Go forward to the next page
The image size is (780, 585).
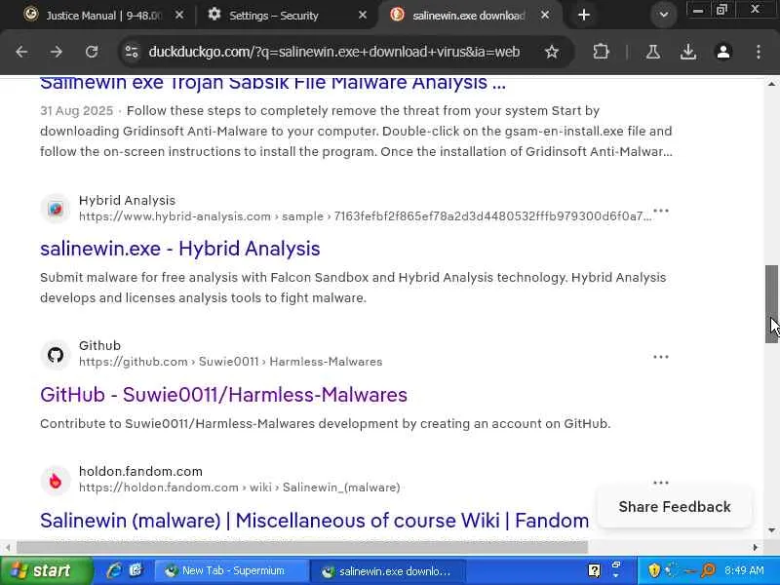57,52
